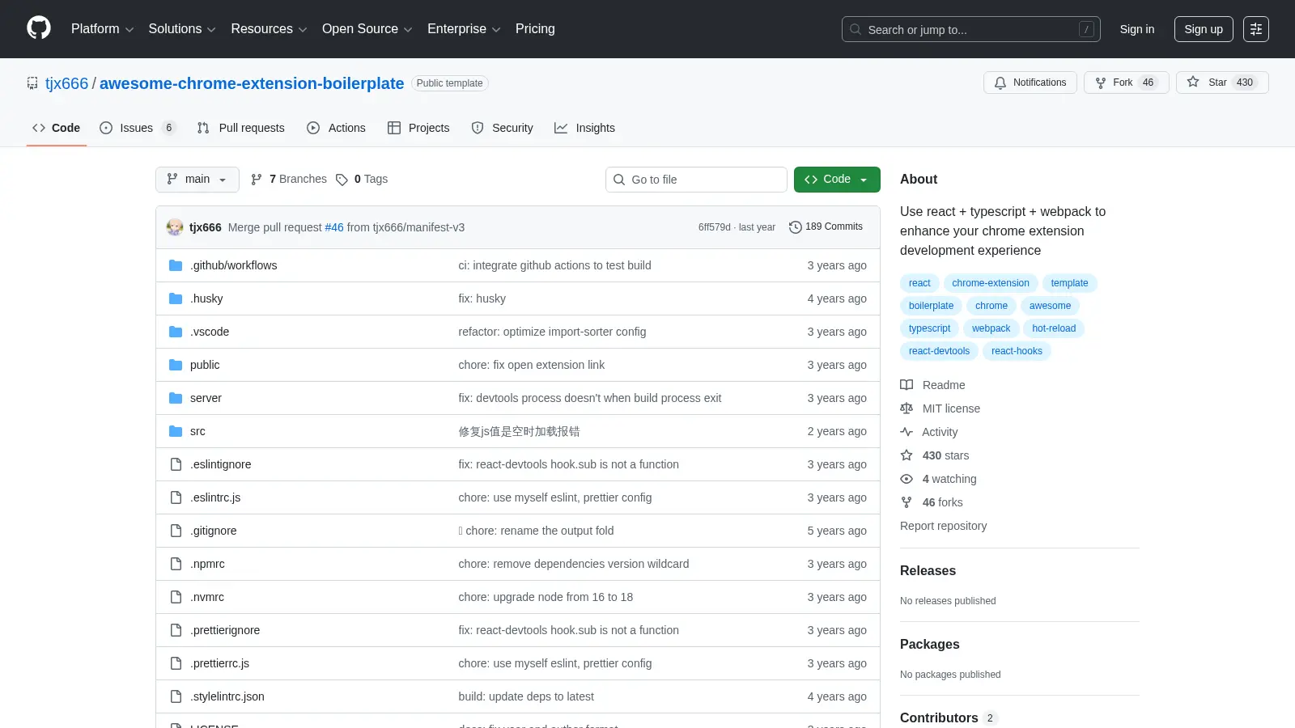
Task: Click the folder icon for .github/workflows
Action: (x=176, y=265)
